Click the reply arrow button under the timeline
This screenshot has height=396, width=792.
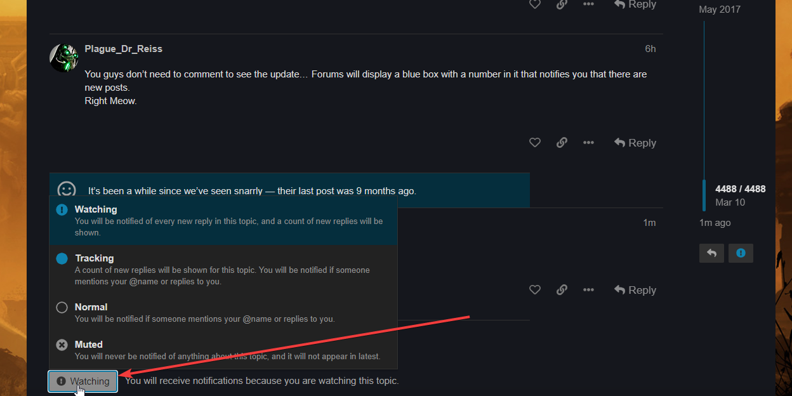click(x=711, y=253)
